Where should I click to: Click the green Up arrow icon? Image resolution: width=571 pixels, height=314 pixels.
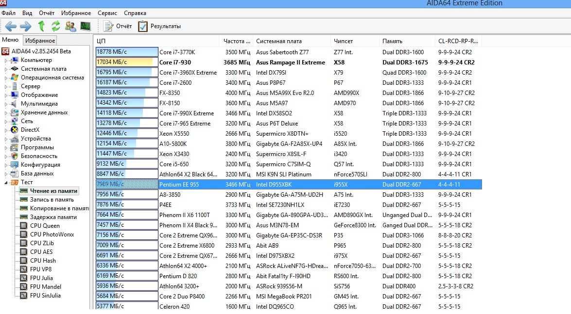[41, 26]
